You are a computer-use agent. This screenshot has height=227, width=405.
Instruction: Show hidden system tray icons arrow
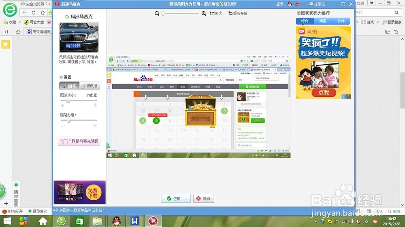coord(315,222)
